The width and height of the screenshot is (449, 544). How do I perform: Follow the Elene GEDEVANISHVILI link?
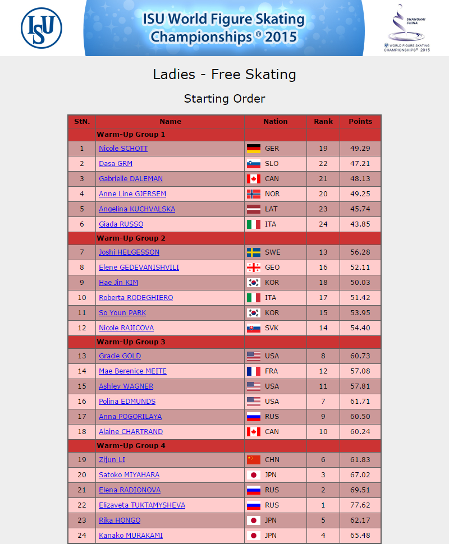(x=139, y=268)
